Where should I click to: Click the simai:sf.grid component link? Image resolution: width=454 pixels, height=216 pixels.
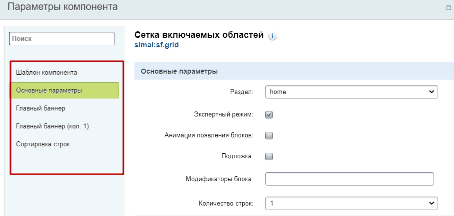point(157,44)
